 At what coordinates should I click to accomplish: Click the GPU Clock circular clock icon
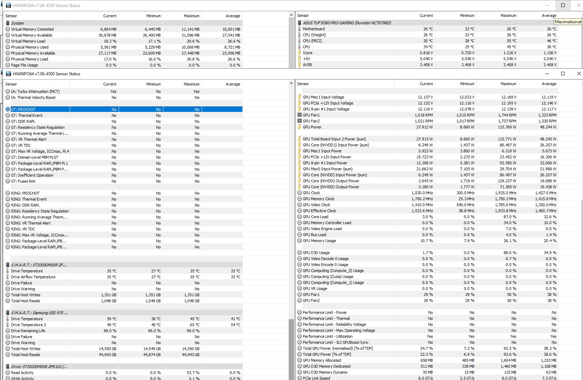(x=300, y=193)
